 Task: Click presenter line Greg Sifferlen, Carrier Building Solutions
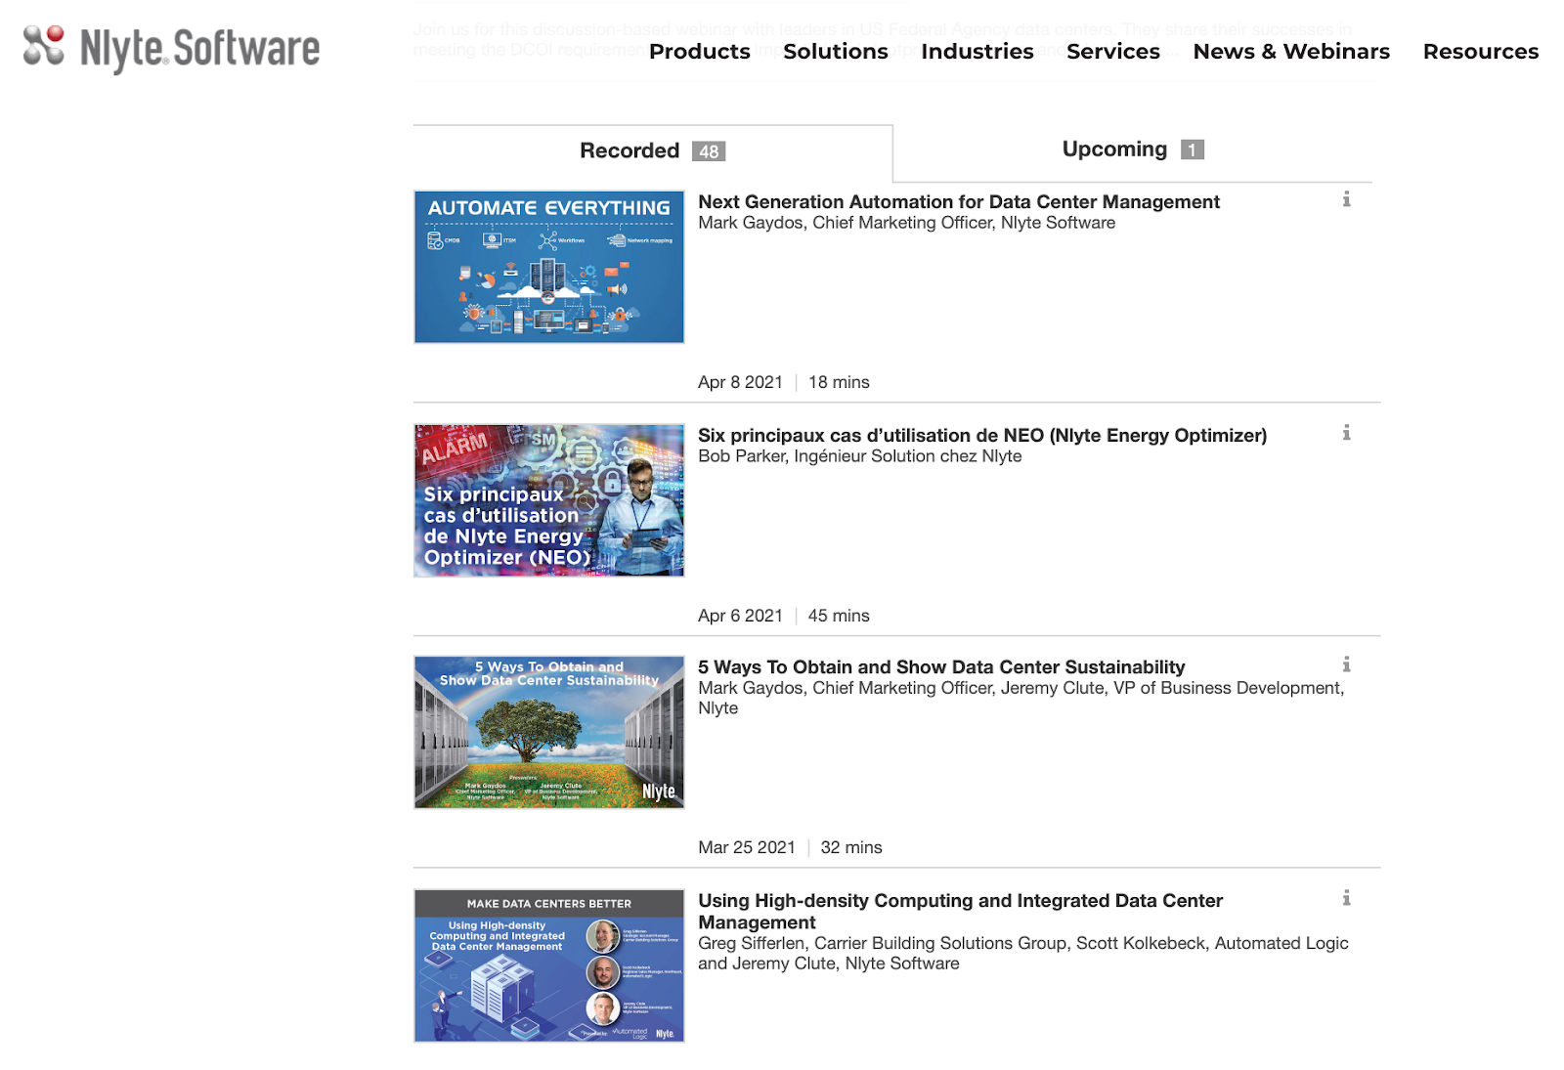(1023, 954)
